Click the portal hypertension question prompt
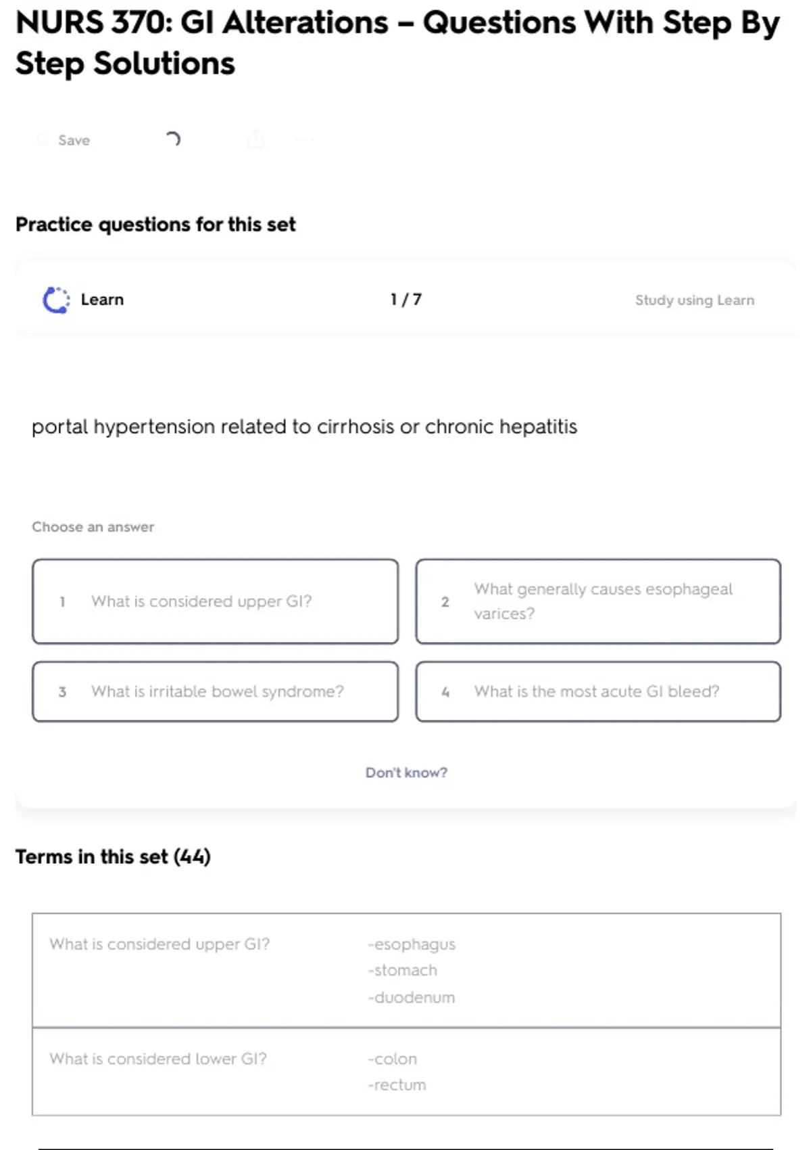Screen dimensions: 811x1150 click(x=304, y=427)
